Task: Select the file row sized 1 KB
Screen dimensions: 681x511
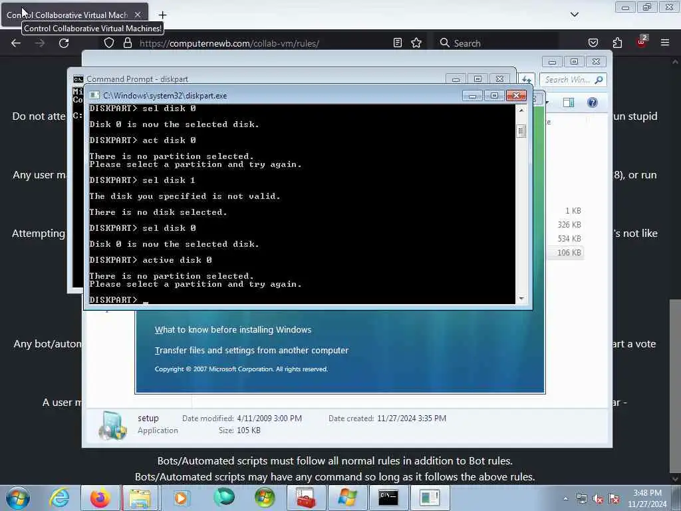Action: pyautogui.click(x=573, y=211)
